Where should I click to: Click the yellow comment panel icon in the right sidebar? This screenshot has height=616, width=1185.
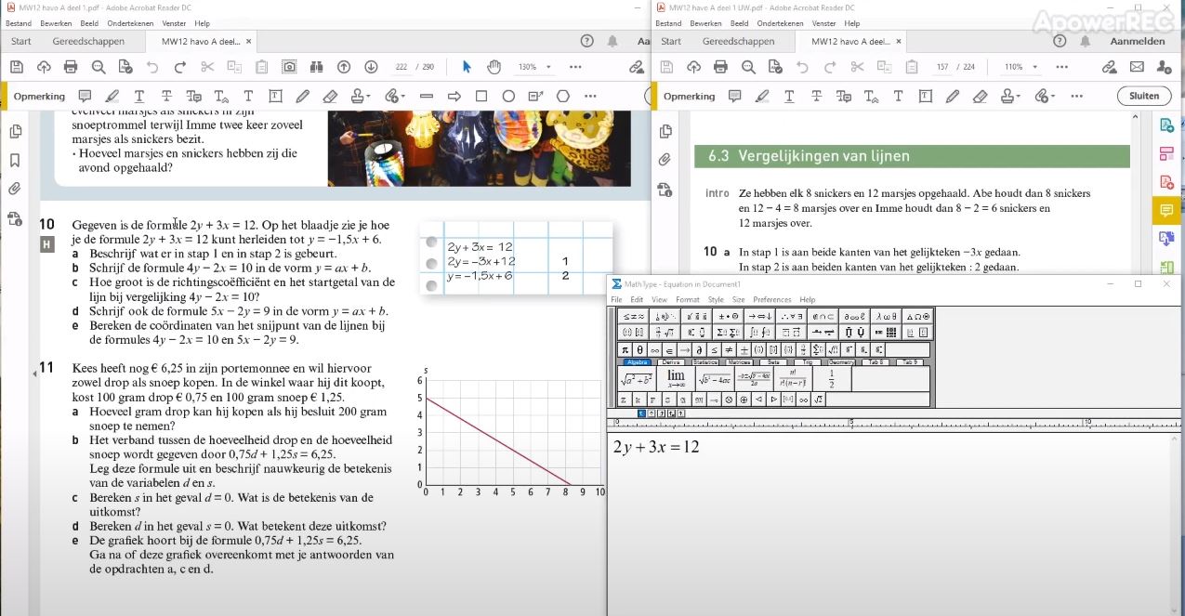[1166, 211]
